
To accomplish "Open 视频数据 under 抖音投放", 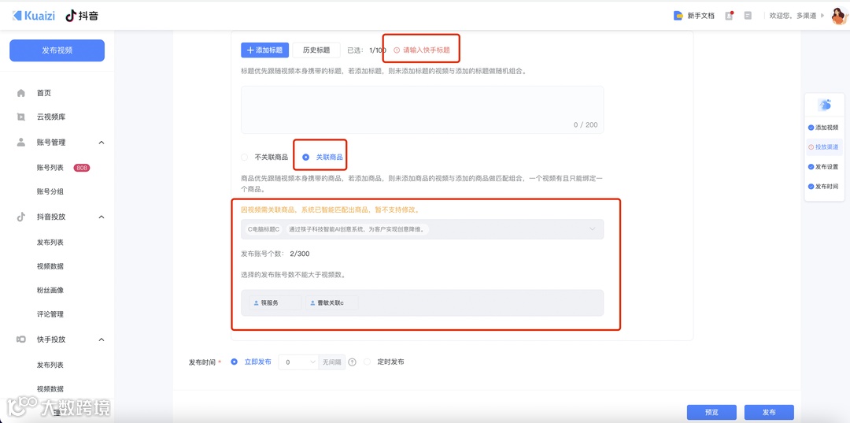I will point(50,266).
